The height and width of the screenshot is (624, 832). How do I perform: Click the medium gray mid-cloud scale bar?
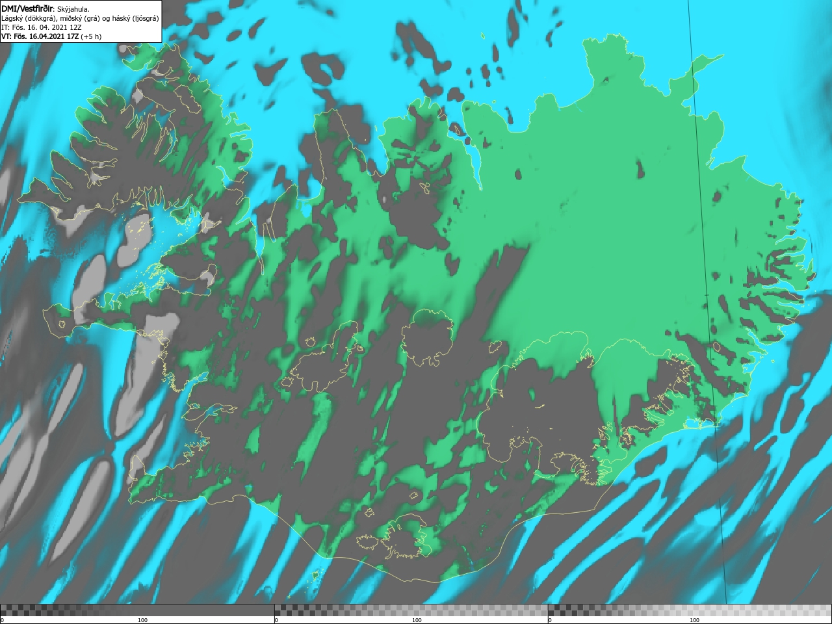tap(411, 610)
